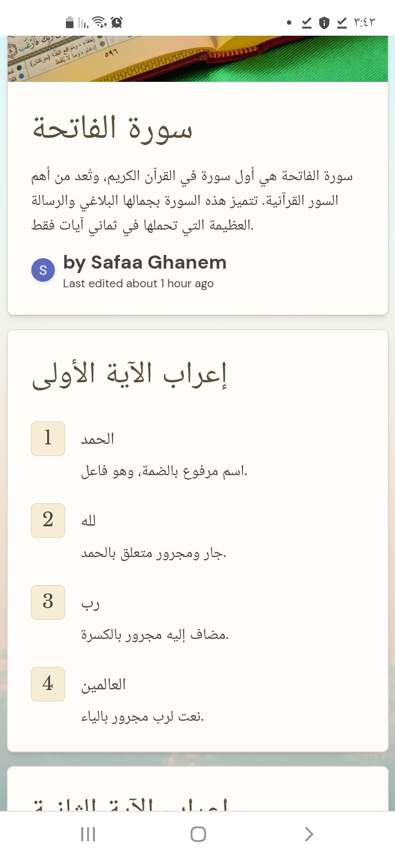Tap the status bar clock time

[x=364, y=23]
